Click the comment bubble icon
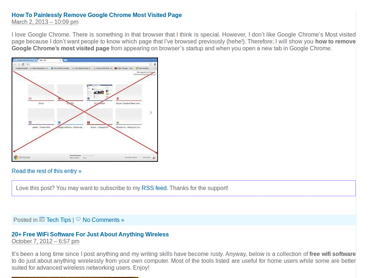This screenshot has height=278, width=371. click(x=78, y=219)
